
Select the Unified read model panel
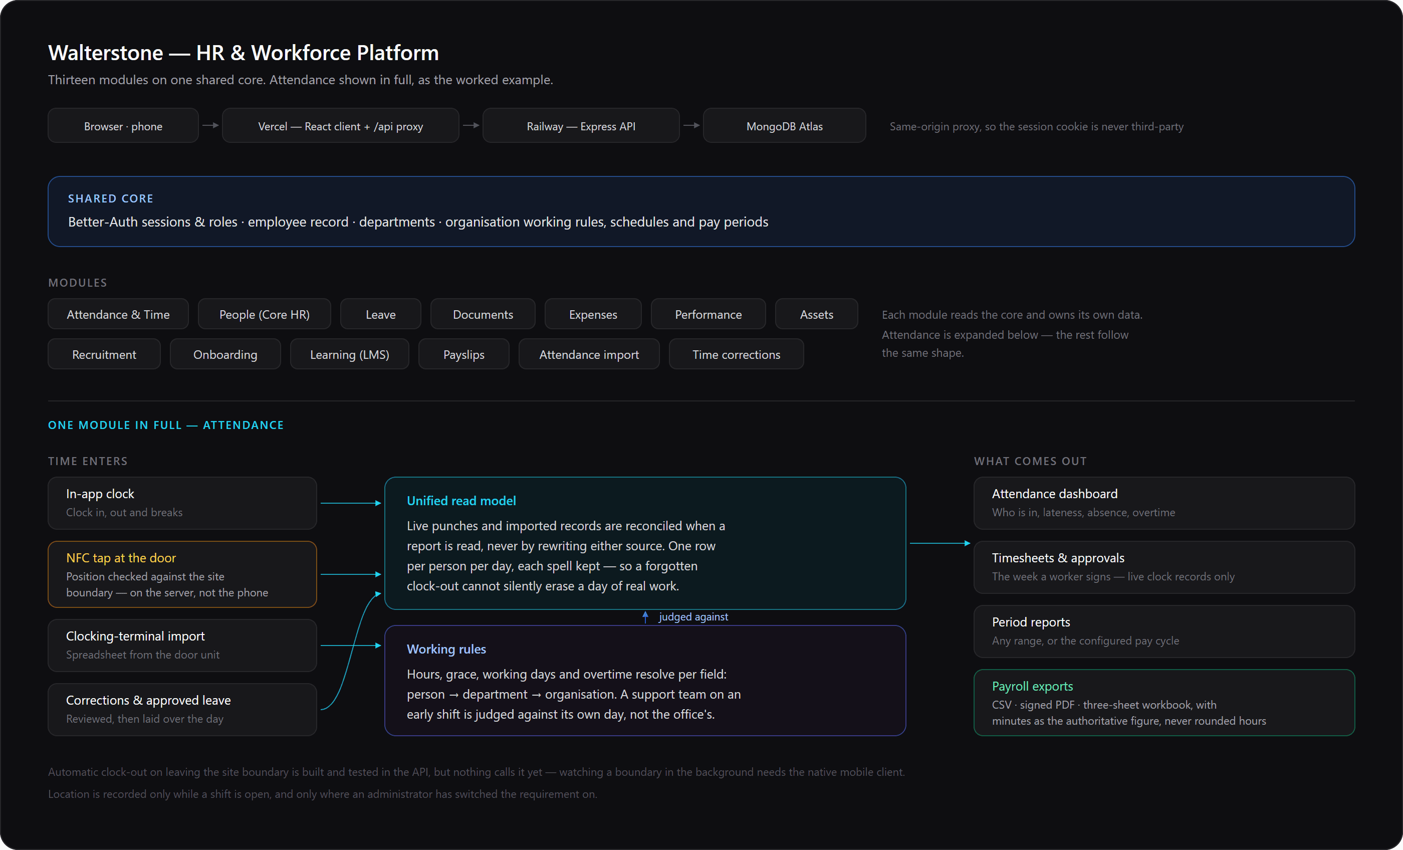click(645, 543)
